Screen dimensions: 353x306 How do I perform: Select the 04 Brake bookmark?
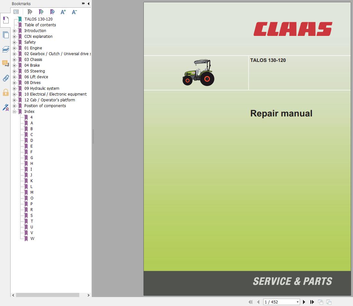(32, 65)
